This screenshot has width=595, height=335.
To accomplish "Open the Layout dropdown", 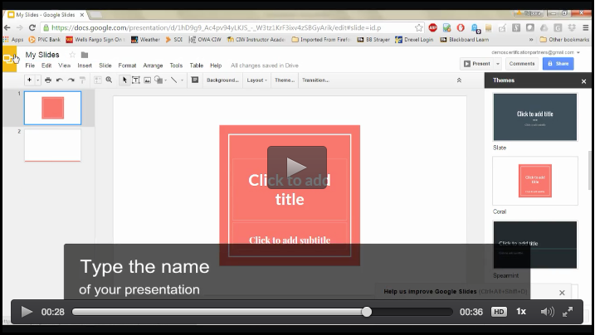I will click(x=257, y=80).
